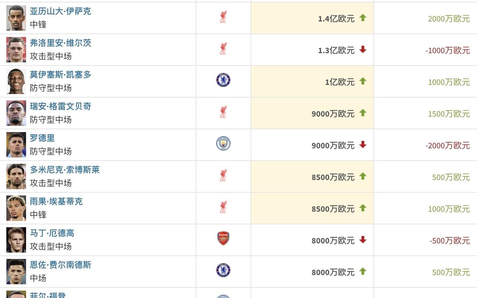Click green up arrow beside 1亿欧元
This screenshot has width=477, height=298.
[363, 81]
